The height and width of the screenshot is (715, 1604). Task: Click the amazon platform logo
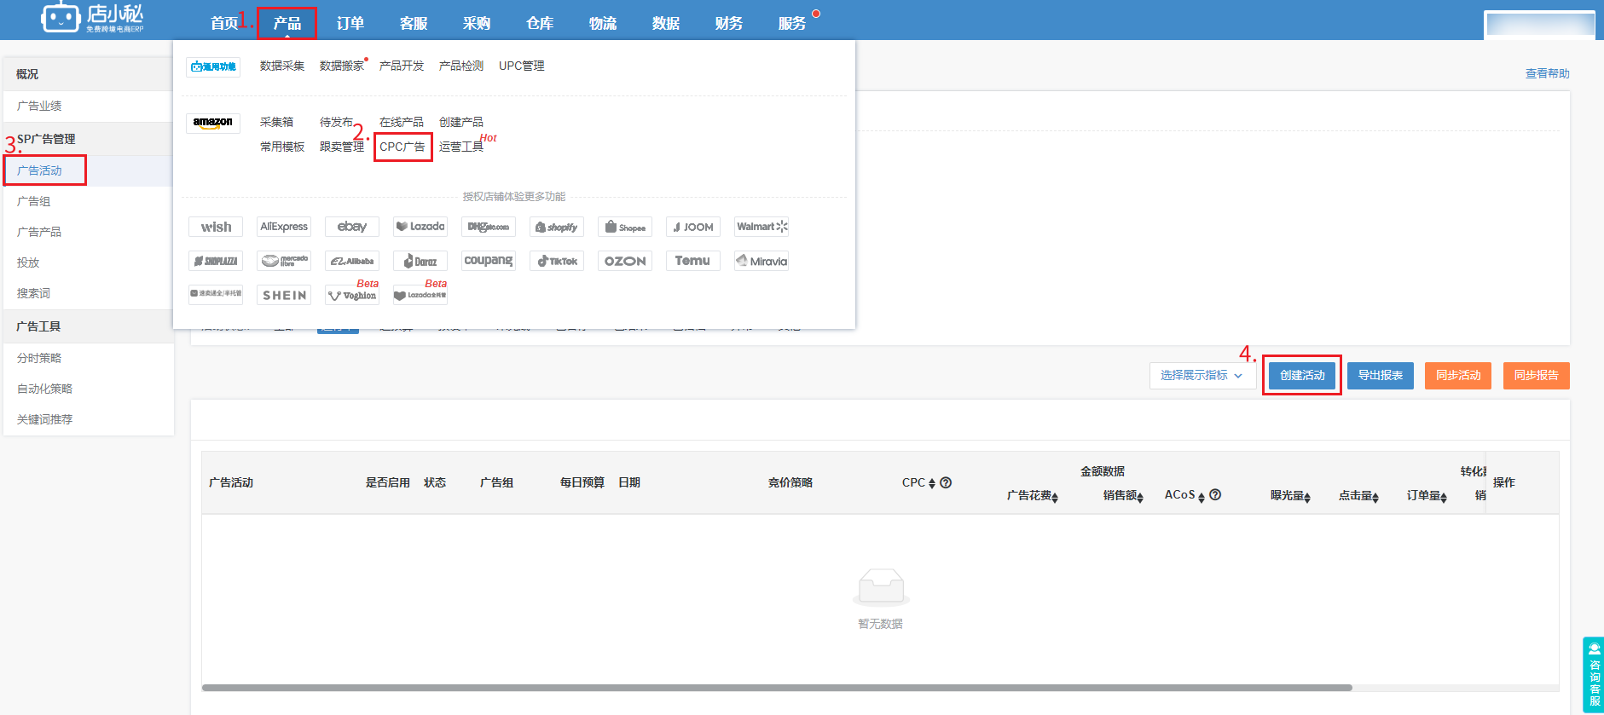tap(213, 124)
